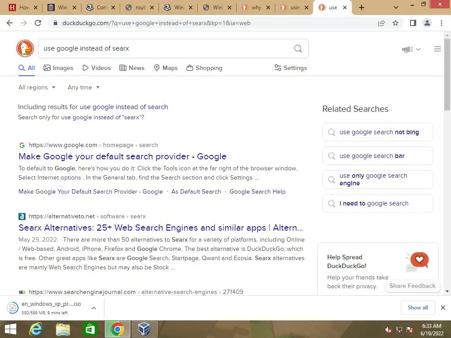Open a new browser tab
Screen dimensions: 451x338
362,7
